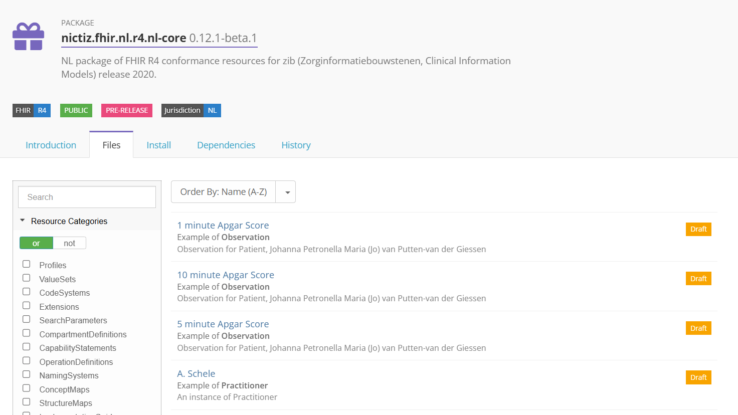Click the PRE-RELEASE badge

pos(127,110)
